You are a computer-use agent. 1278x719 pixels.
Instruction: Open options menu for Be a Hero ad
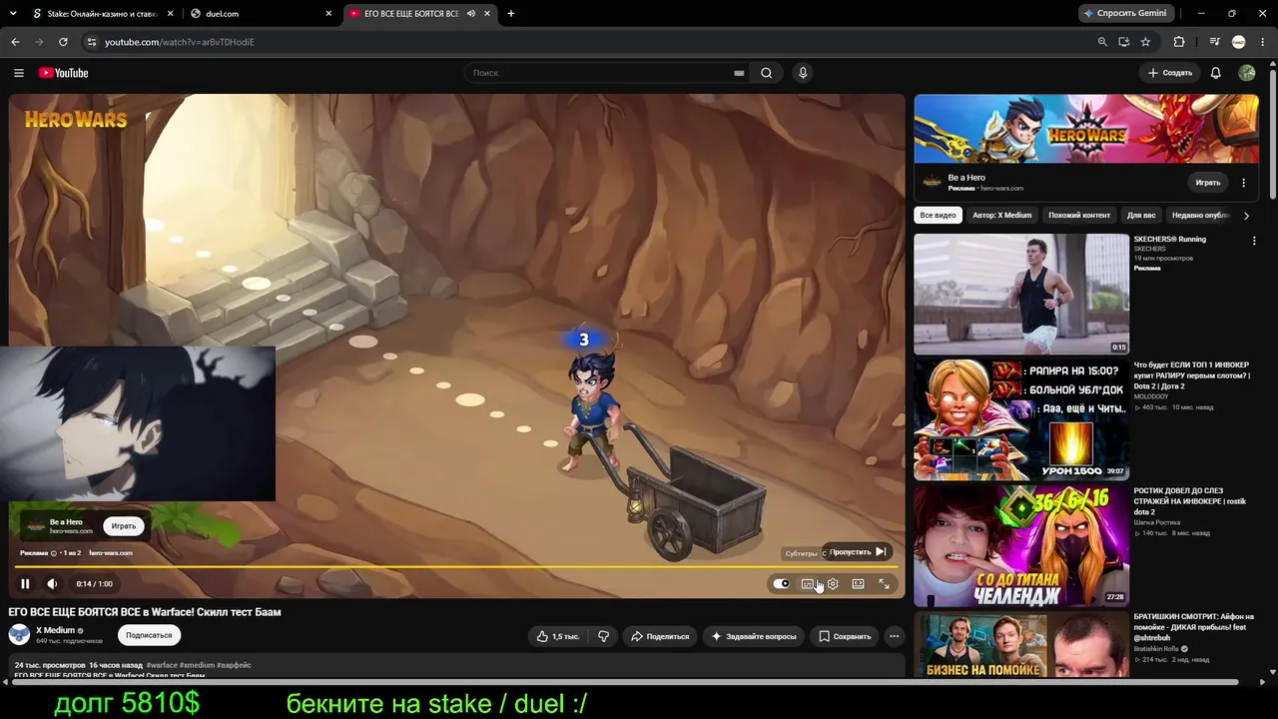(x=1243, y=183)
